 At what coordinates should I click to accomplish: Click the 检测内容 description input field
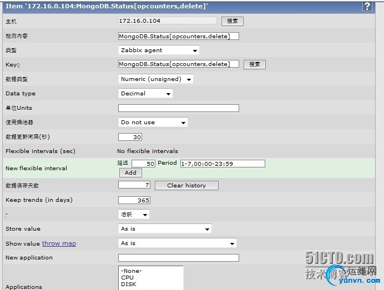(x=179, y=36)
